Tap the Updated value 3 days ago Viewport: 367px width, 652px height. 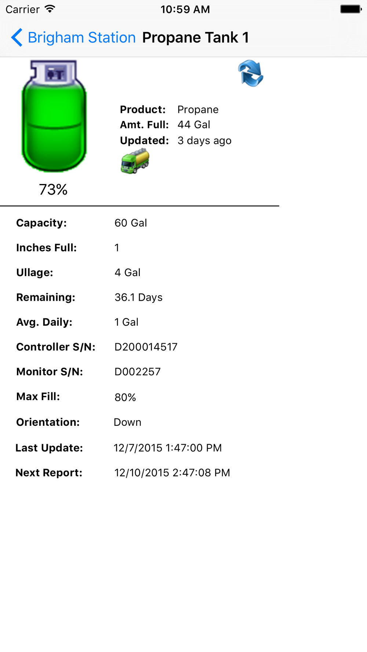[204, 140]
